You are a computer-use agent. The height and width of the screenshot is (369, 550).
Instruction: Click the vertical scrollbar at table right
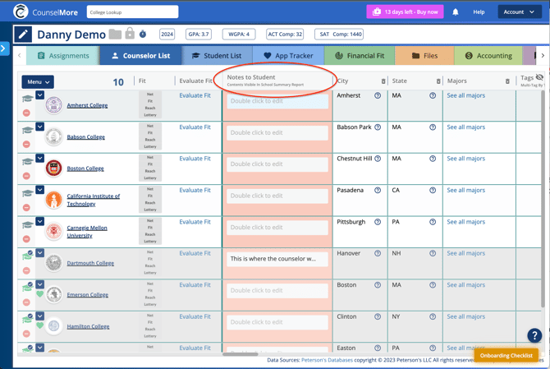point(543,201)
